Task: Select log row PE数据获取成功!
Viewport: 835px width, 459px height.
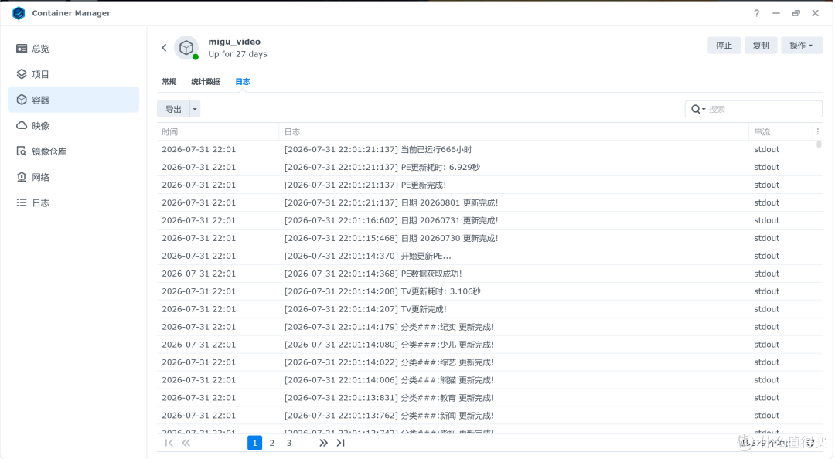Action: coord(489,274)
